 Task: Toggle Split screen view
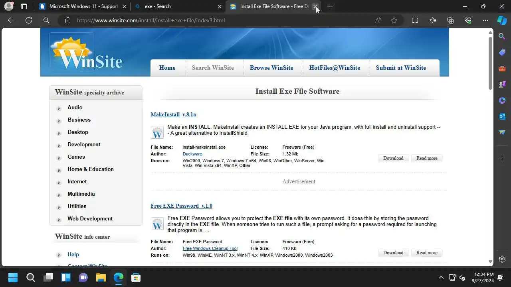pyautogui.click(x=415, y=20)
